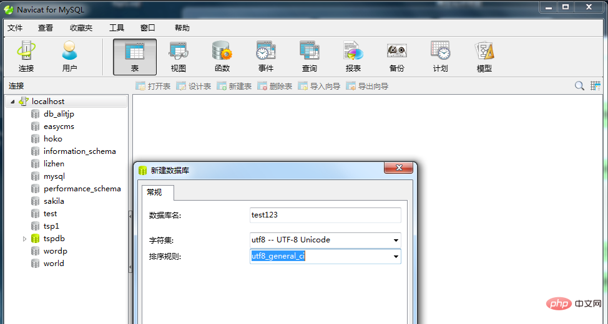
Task: Minimize the Navicat window
Action: 548,7
